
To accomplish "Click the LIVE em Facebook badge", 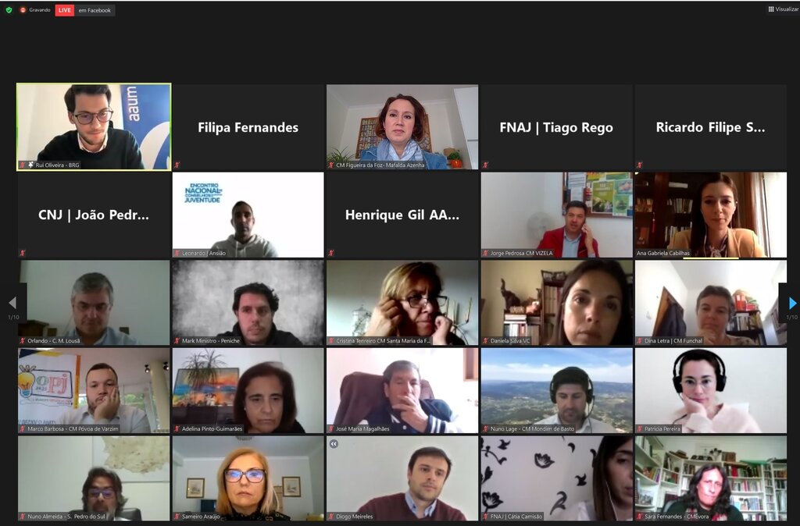I will [x=84, y=10].
